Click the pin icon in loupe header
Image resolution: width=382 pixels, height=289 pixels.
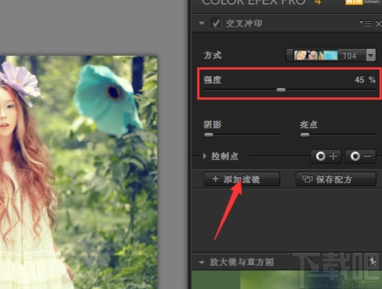[373, 262]
